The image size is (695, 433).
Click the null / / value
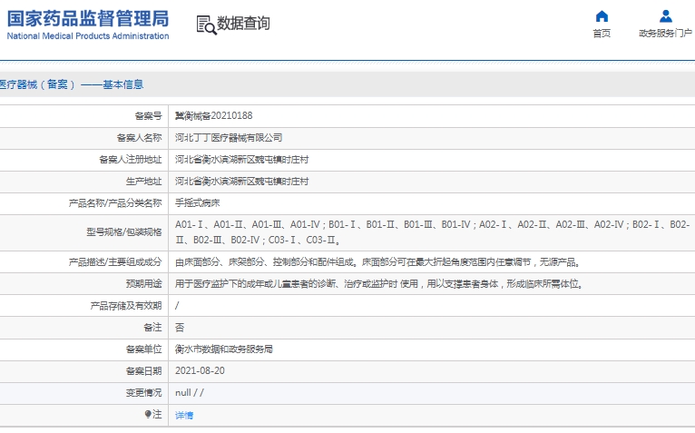190,393
